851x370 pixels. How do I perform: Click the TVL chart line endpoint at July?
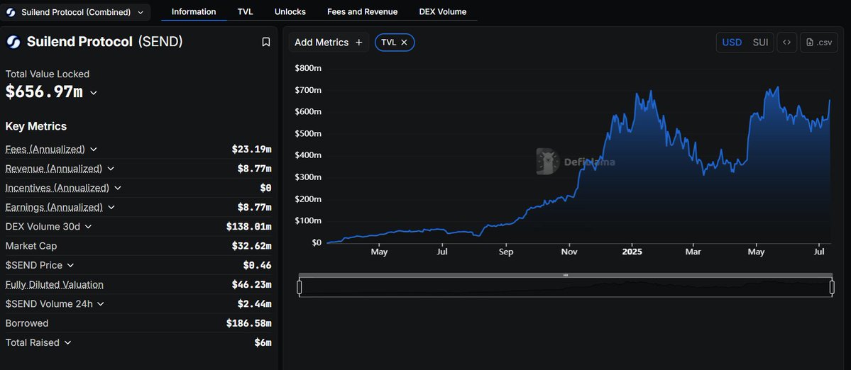coord(830,100)
